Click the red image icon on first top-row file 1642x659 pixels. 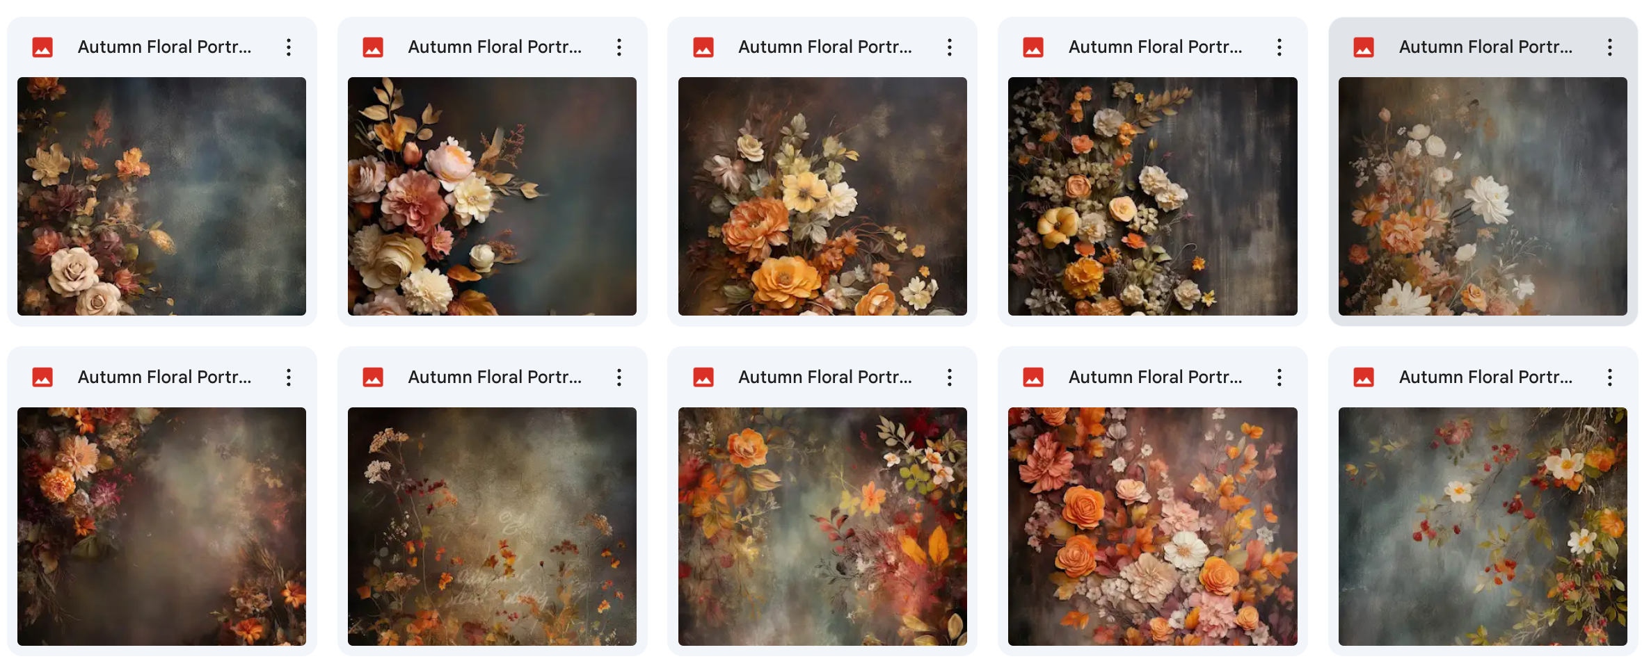pyautogui.click(x=42, y=47)
